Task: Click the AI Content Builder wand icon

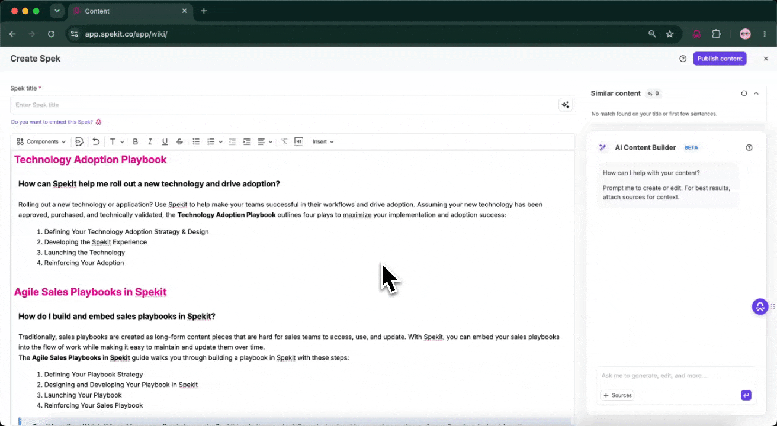Action: click(x=603, y=147)
